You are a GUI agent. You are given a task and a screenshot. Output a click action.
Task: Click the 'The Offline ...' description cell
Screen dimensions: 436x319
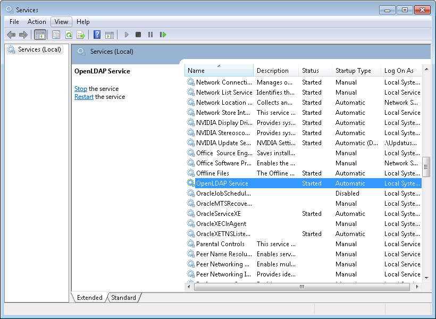coord(275,173)
